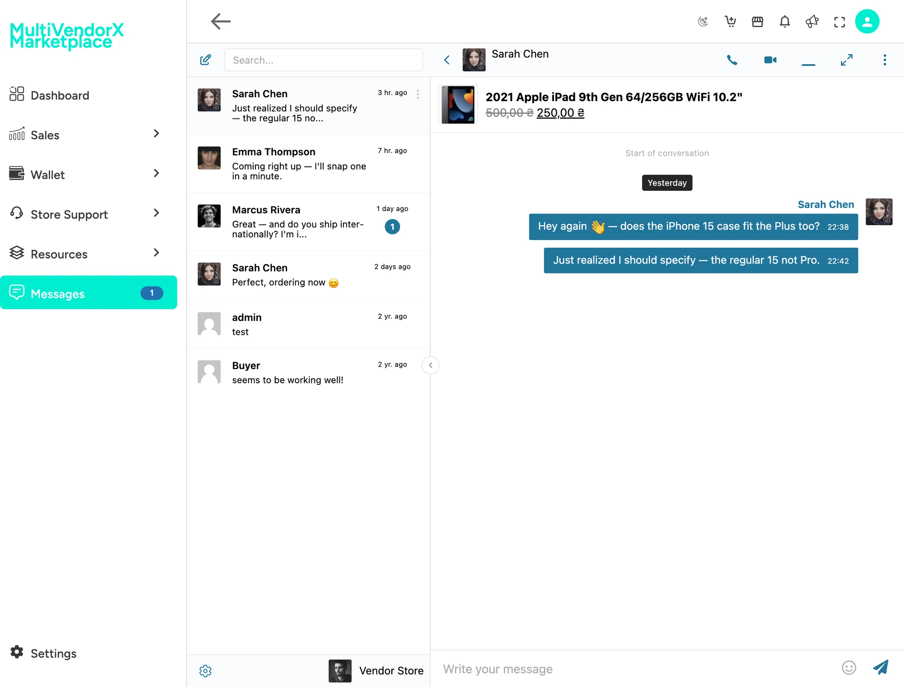Open the 2021 Apple iPad product title
Viewport: 904px width, 687px height.
click(x=614, y=97)
